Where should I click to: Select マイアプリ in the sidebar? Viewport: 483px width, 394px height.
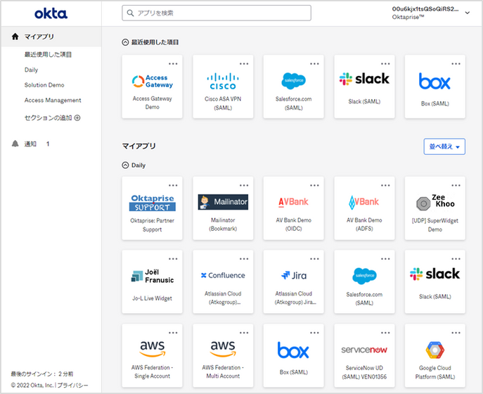(x=51, y=37)
